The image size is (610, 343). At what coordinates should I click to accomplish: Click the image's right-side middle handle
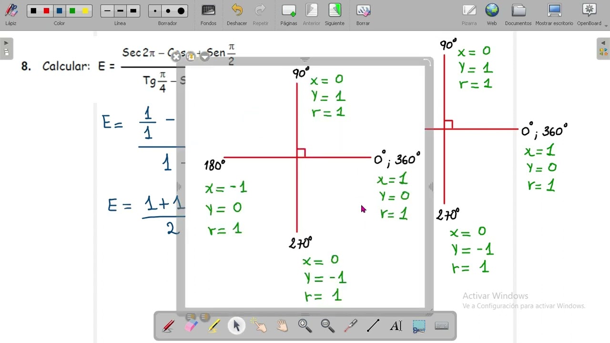[x=430, y=187]
